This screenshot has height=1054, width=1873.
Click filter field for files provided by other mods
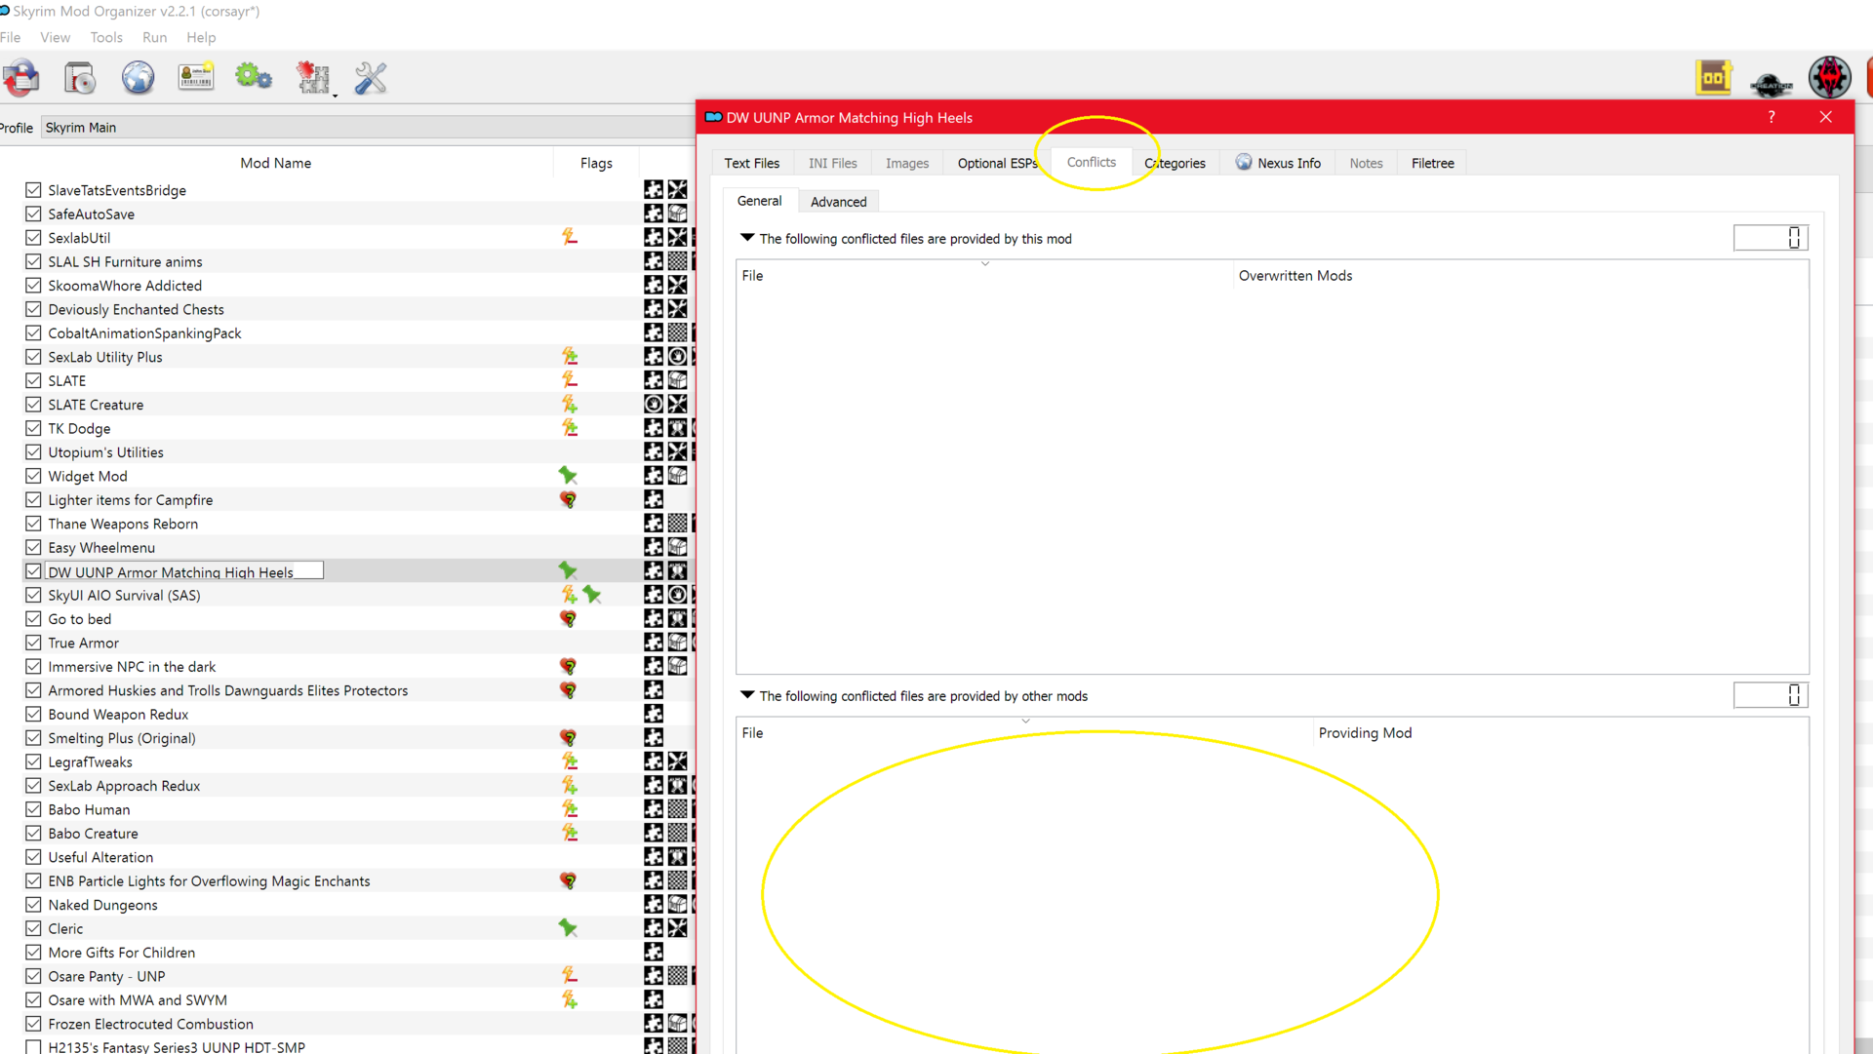(1771, 695)
